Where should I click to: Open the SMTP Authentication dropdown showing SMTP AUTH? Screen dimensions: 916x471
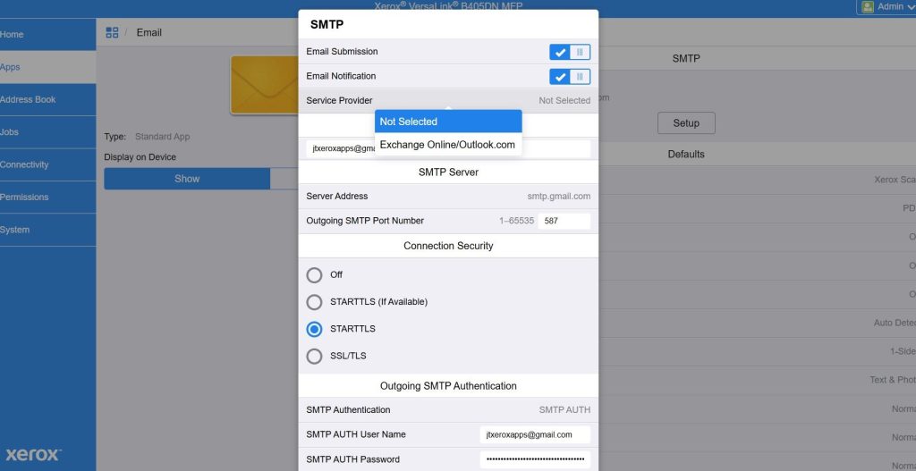click(x=448, y=409)
